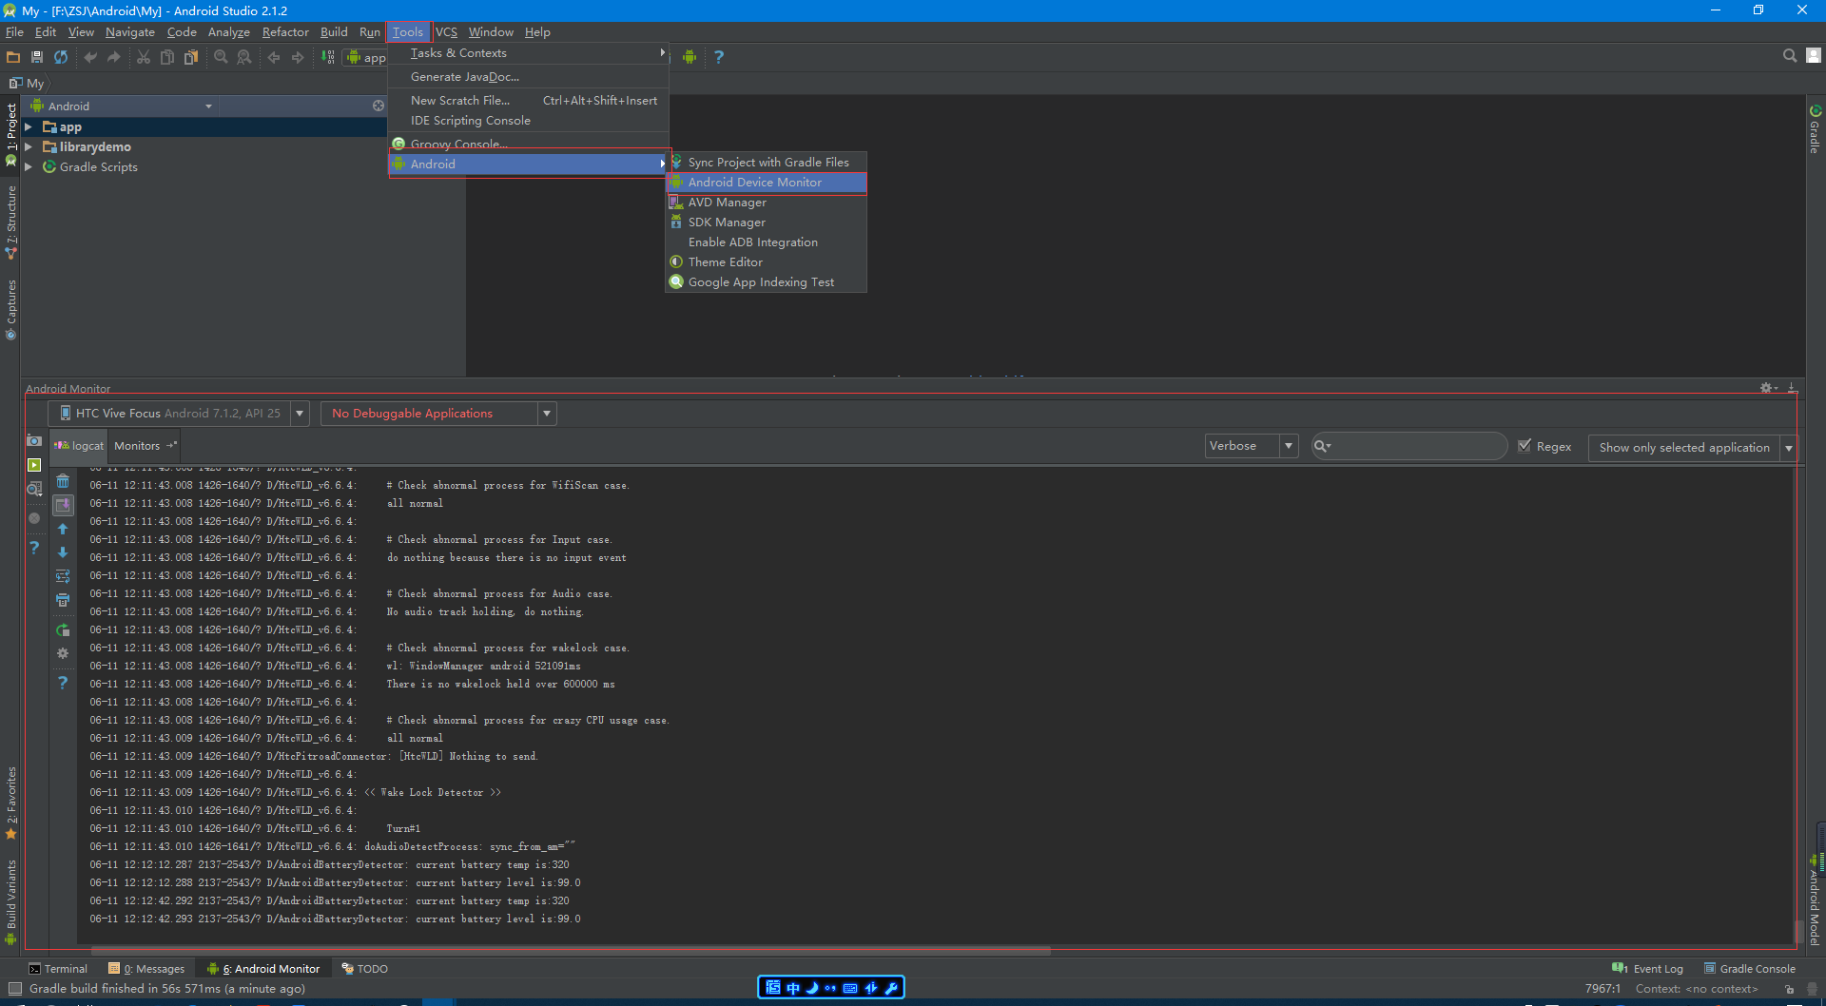Screen dimensions: 1826x1006
Task: Configure logcat header with the gear icon
Action: click(x=63, y=653)
